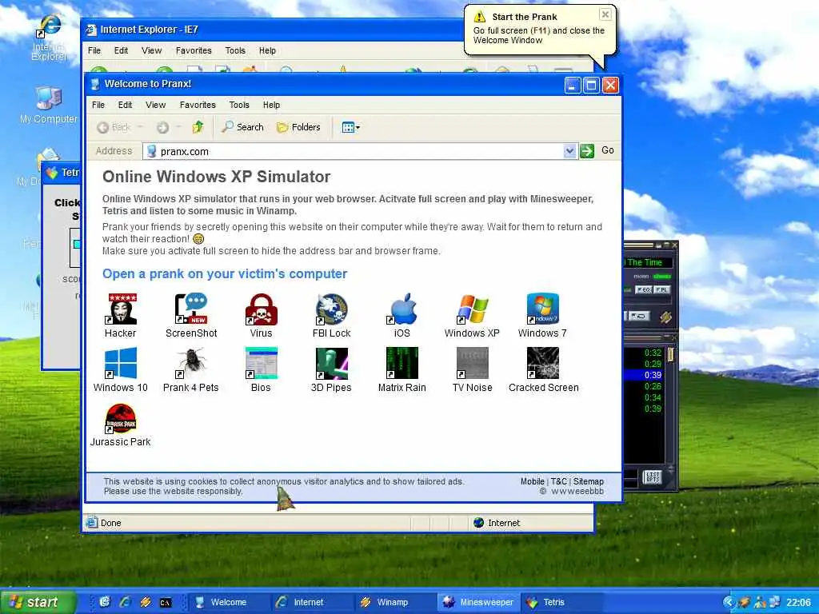Image resolution: width=819 pixels, height=614 pixels.
Task: Open the FBI Lock prank
Action: click(332, 309)
